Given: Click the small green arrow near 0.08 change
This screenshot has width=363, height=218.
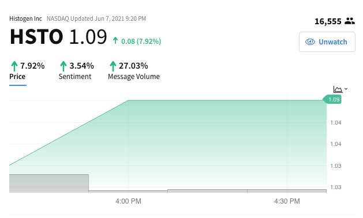Looking at the screenshot, I should 115,41.
